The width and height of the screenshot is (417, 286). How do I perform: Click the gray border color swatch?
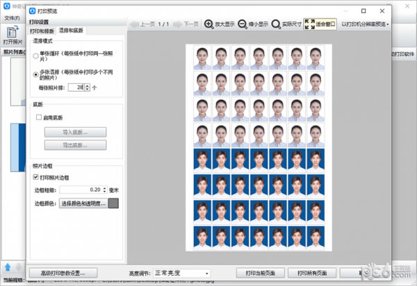pos(113,203)
